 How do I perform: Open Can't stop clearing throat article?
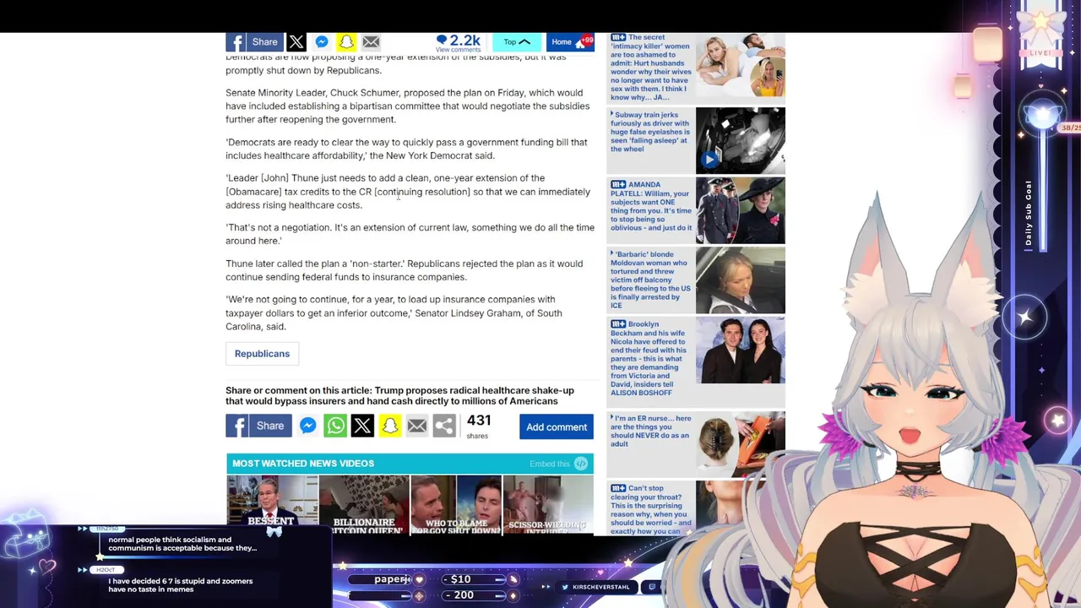(x=651, y=509)
